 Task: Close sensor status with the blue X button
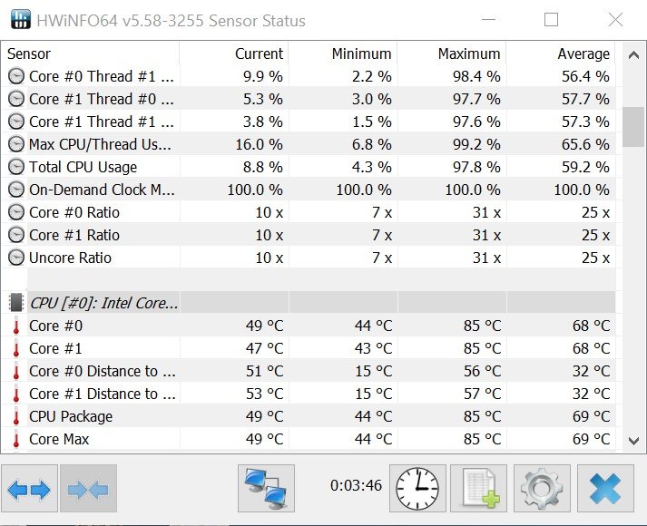point(605,489)
